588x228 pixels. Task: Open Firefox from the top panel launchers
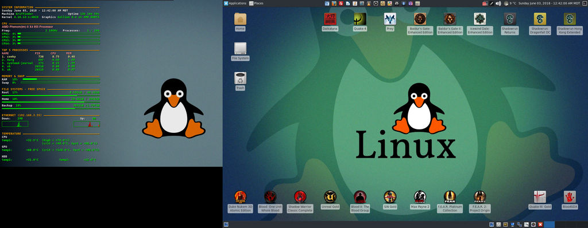(334, 3)
